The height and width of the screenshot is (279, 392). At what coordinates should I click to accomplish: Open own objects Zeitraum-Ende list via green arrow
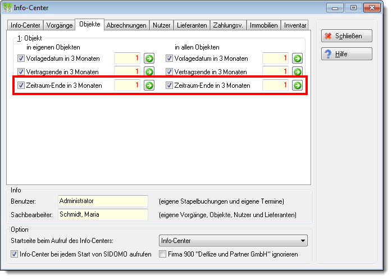[149, 85]
